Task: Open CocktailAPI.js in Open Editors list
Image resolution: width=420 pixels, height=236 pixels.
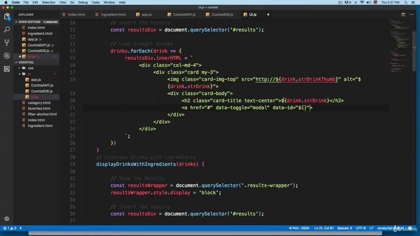Action: [39, 45]
